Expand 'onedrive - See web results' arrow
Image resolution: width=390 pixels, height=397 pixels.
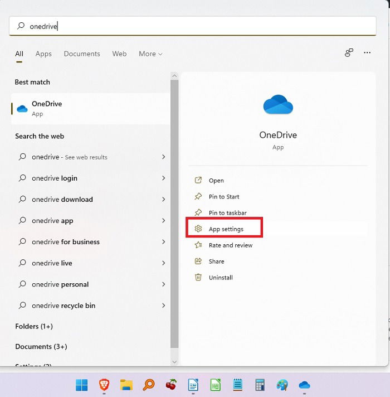[x=164, y=157]
